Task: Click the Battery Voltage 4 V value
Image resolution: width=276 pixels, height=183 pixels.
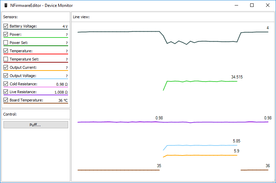Action: coord(65,26)
